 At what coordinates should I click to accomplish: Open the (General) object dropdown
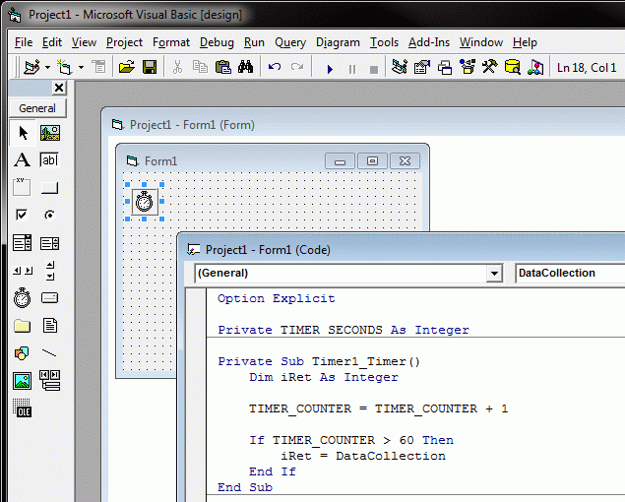(x=494, y=273)
